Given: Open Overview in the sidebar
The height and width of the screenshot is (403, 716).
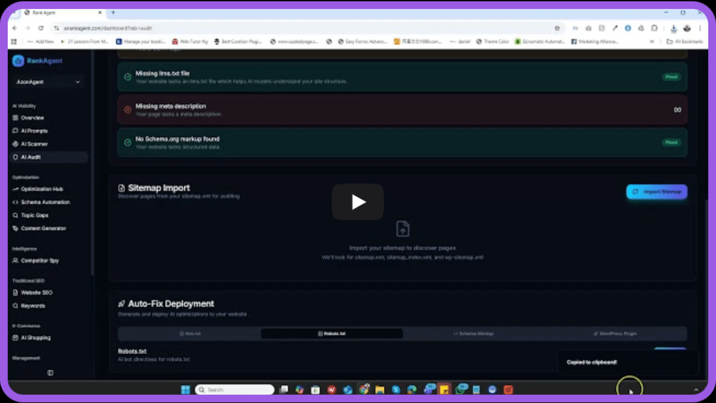Looking at the screenshot, I should [32, 118].
